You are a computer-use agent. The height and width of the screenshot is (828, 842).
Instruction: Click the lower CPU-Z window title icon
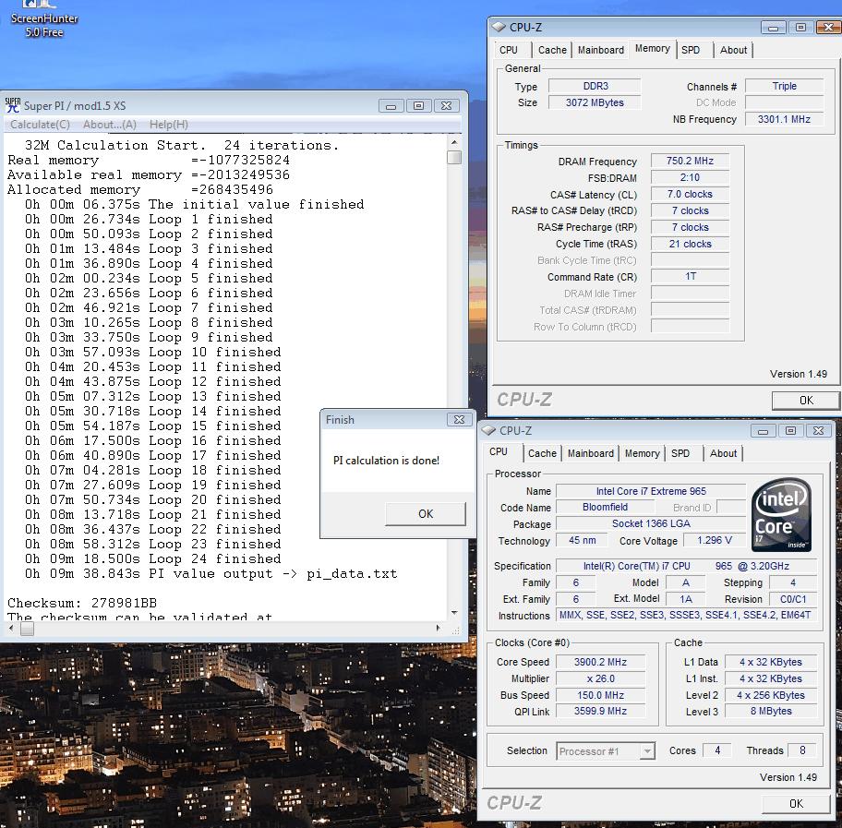[488, 430]
